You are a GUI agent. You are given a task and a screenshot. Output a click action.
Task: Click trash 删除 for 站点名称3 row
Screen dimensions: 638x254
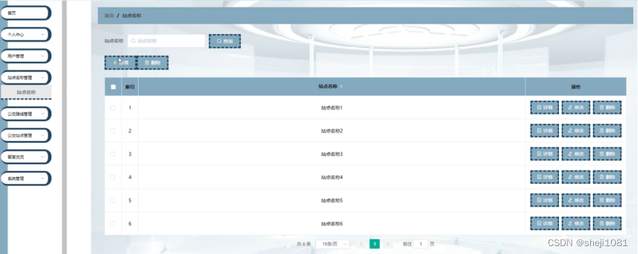click(x=607, y=153)
